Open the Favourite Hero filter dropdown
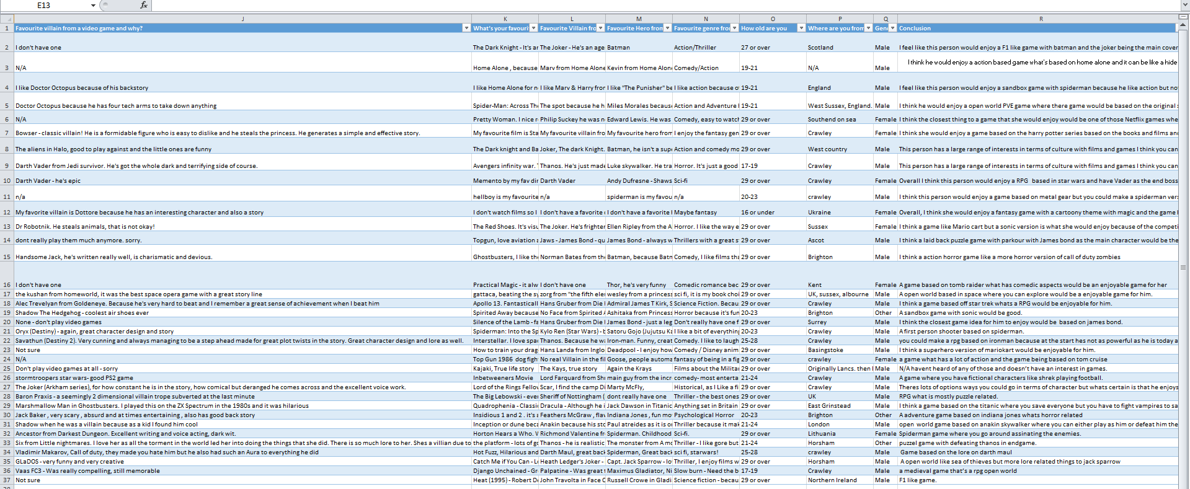This screenshot has width=1190, height=489. pyautogui.click(x=667, y=29)
